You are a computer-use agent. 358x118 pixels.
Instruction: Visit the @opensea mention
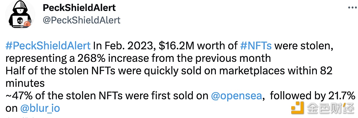click(236, 96)
